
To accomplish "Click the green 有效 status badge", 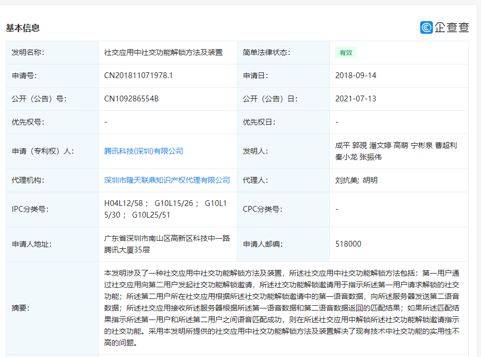I will point(346,52).
